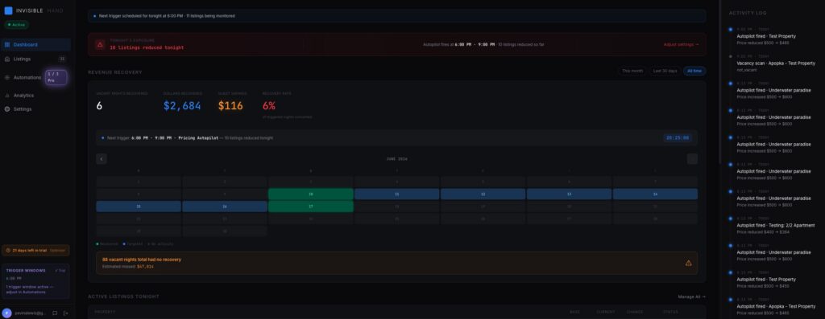Open the chat feedback icon near user profile
The width and height of the screenshot is (825, 319).
(x=55, y=313)
